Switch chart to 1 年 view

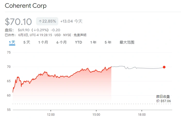click(x=94, y=42)
